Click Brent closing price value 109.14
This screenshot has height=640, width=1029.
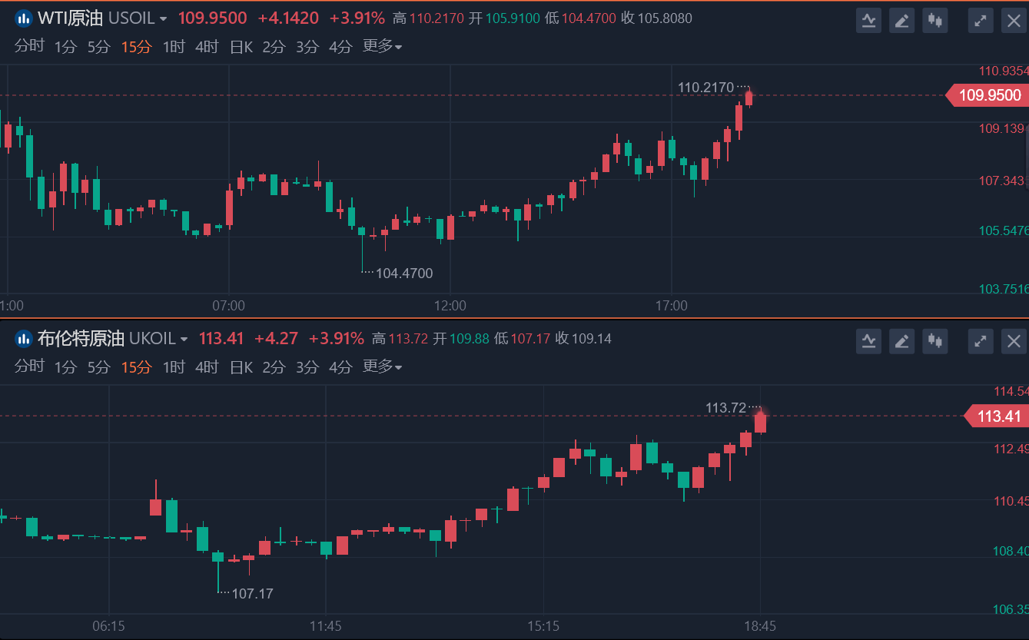click(x=592, y=339)
